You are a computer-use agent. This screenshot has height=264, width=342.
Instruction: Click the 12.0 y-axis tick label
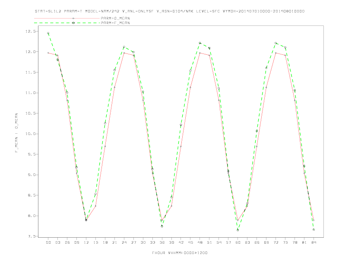click(x=30, y=52)
